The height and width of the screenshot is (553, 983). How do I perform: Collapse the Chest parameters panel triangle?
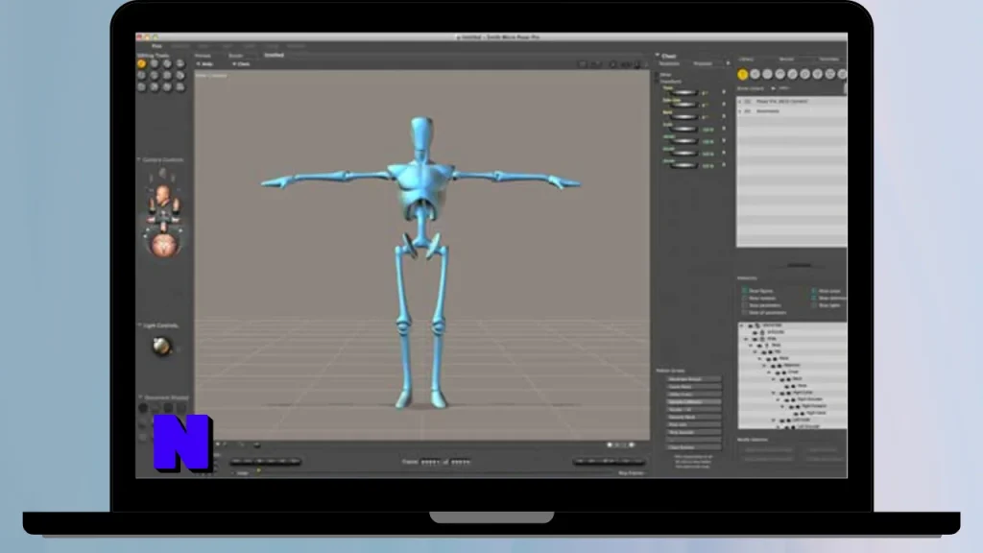[x=658, y=56]
